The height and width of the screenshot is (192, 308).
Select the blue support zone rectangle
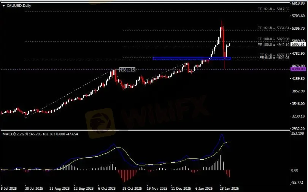[x=192, y=58]
